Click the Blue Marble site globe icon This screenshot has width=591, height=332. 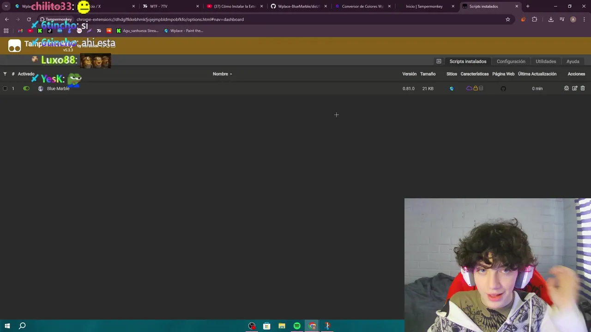pos(452,89)
